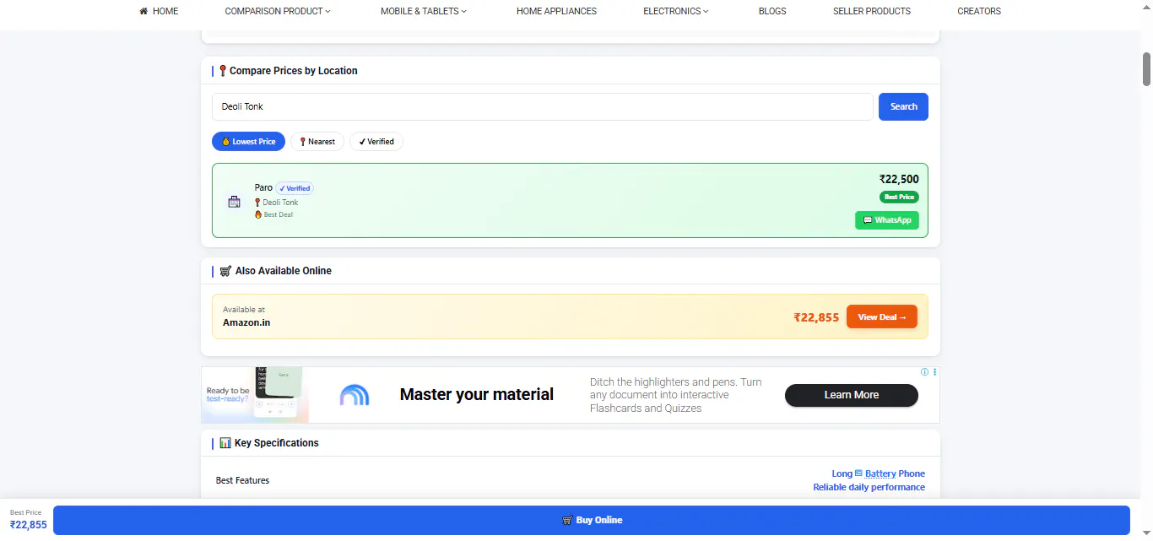Viewport: 1153px width, 541px height.
Task: Select the Nearest filter
Action: [317, 142]
